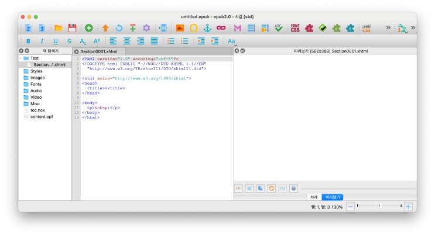Open the Aa change case dropdown
The height and width of the screenshot is (236, 435).
click(x=232, y=41)
